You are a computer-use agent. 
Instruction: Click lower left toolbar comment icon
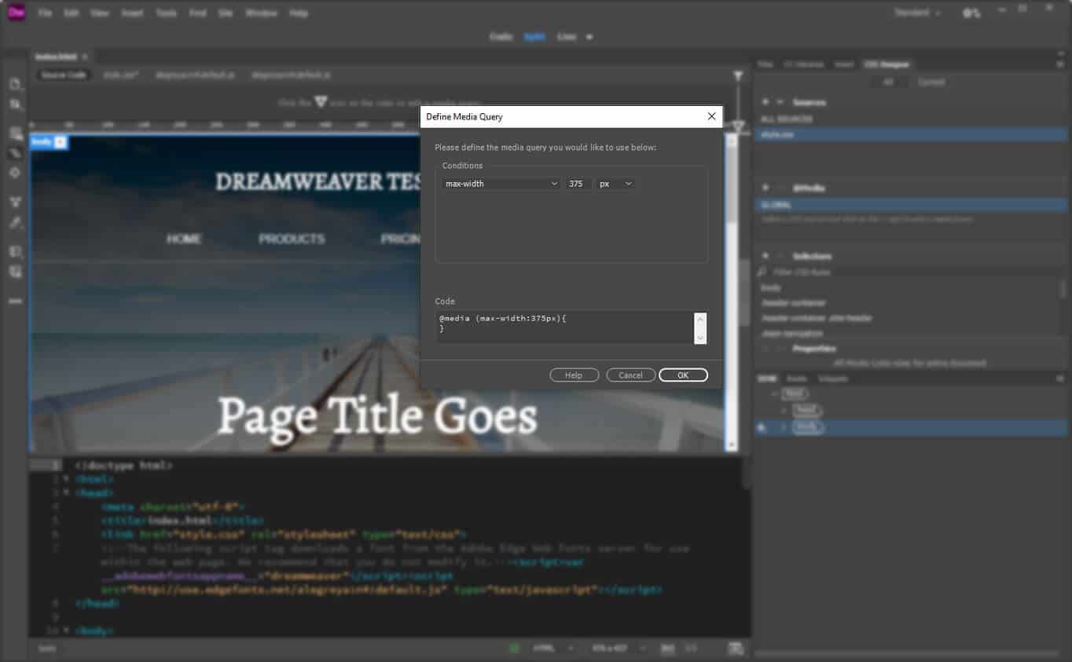pyautogui.click(x=15, y=252)
